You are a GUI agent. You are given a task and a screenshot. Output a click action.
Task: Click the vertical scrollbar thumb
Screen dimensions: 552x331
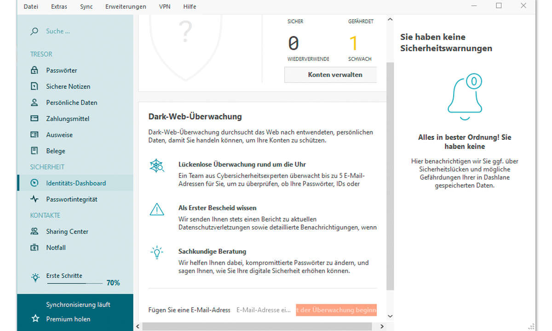(x=390, y=176)
